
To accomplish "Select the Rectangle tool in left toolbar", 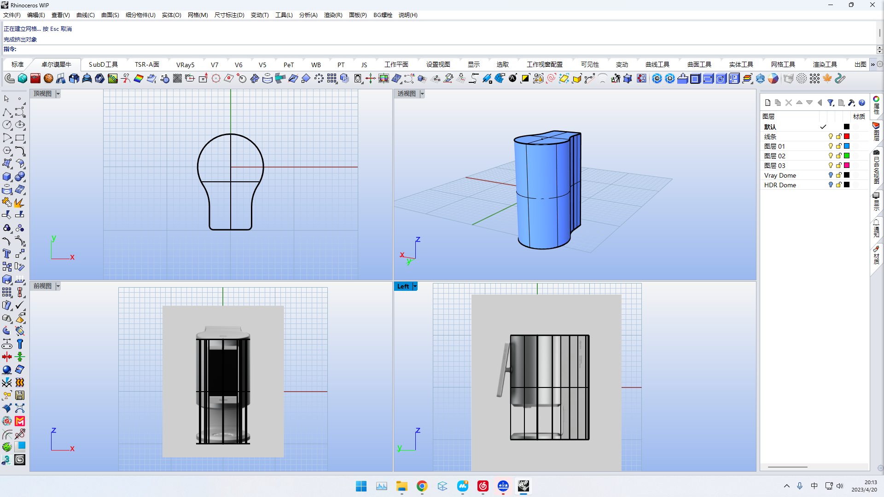I will 20,138.
